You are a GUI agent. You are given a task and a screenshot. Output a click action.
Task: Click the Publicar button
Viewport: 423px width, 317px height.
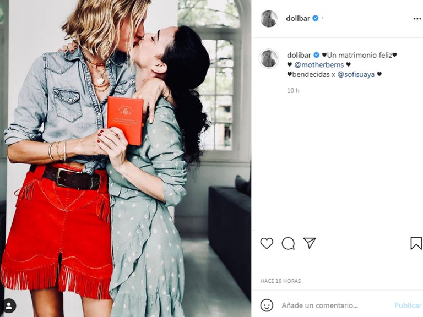[x=408, y=305]
